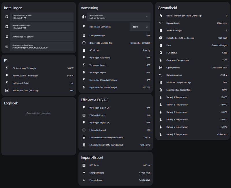This screenshot has height=188, width=231.
Task: Click the Signaalsterkte wifi icon
Action: point(161,23)
